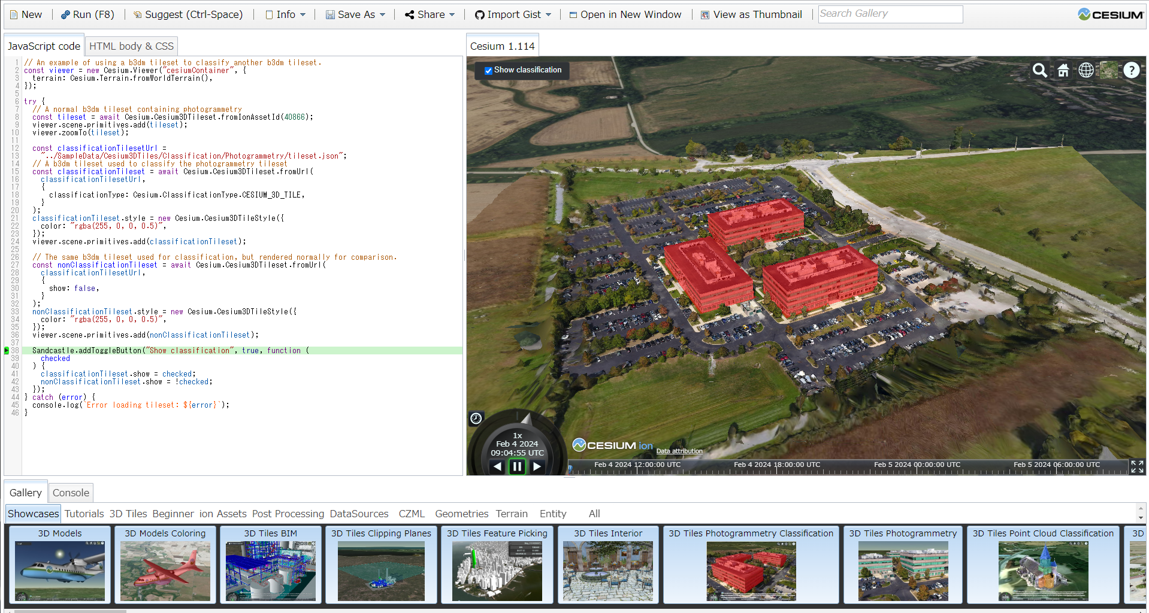The height and width of the screenshot is (613, 1149).
Task: Switch to the HTML body & CSS tab
Action: tap(131, 45)
